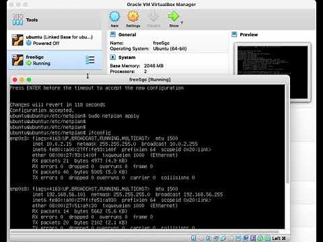Click the 'ifconfig' command in the terminal
Image resolution: width=323 pixels, height=242 pixels.
click(100, 132)
